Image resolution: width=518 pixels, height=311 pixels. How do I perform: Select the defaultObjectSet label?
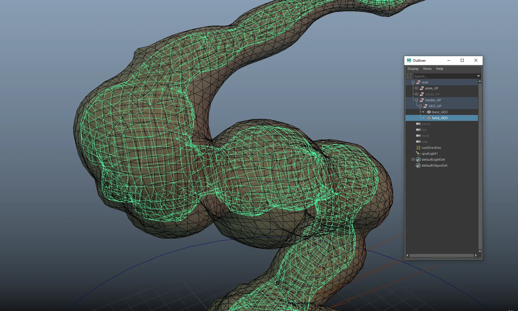pos(434,165)
